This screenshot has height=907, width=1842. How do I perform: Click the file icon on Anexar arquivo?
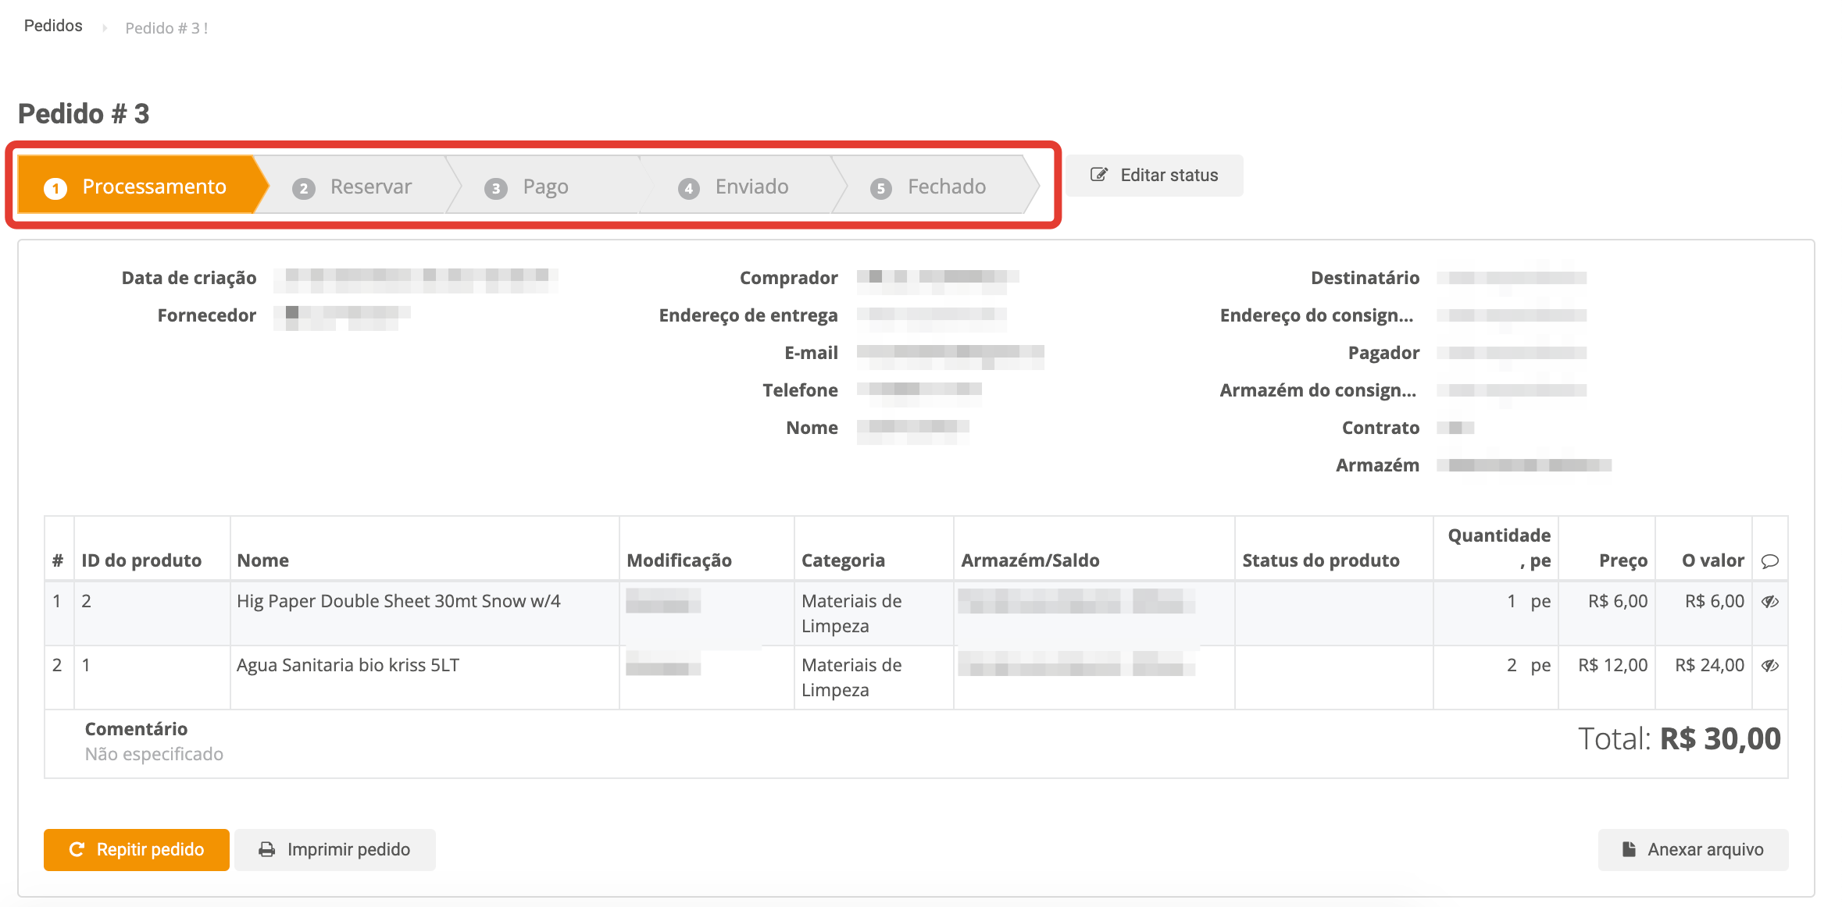(1629, 849)
